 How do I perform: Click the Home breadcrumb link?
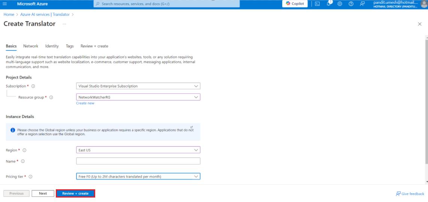[9, 15]
